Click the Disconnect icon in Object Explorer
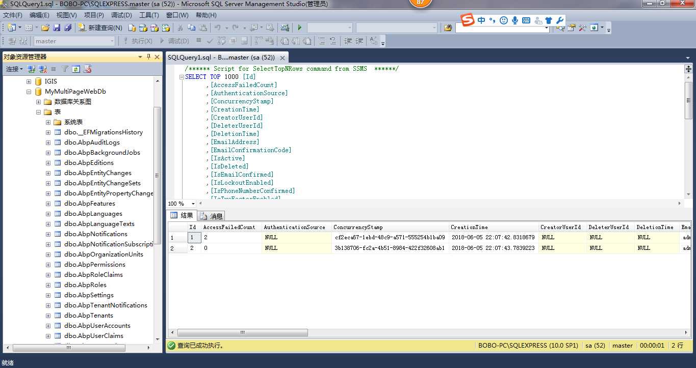The height and width of the screenshot is (368, 696). (43, 69)
